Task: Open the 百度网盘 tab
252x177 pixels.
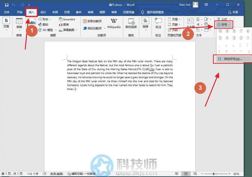Action: point(129,12)
